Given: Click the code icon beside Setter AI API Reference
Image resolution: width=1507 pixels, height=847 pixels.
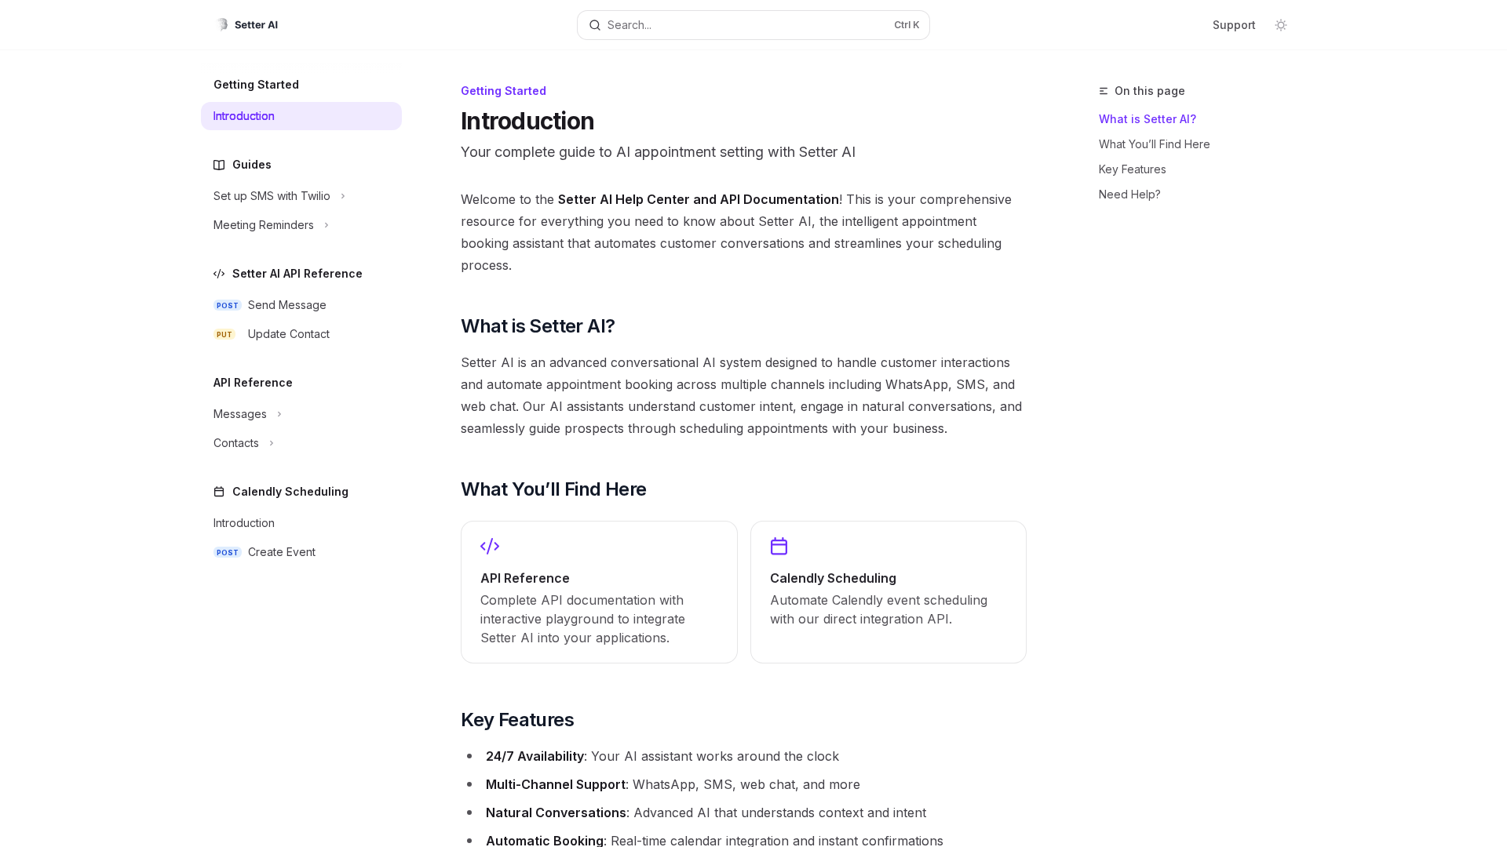Looking at the screenshot, I should (x=219, y=274).
